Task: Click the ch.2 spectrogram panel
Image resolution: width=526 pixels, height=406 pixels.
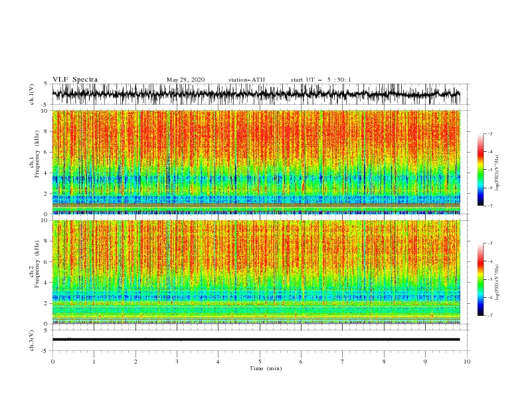Action: coord(256,272)
